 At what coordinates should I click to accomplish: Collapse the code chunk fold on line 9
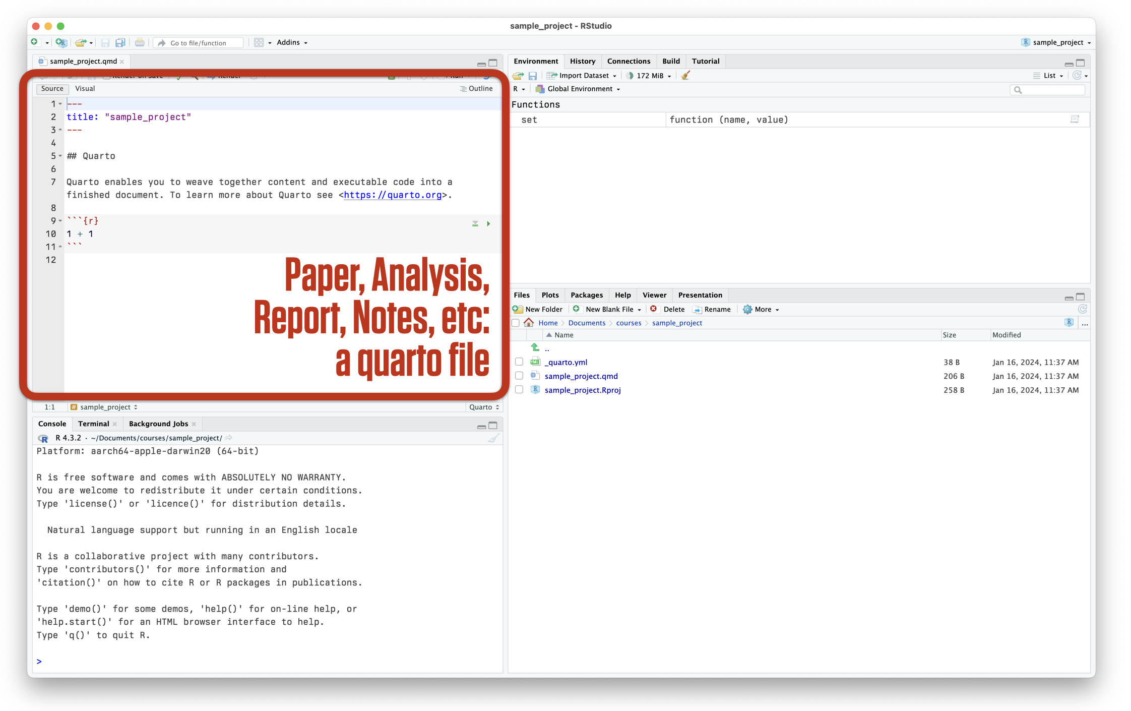pos(60,221)
